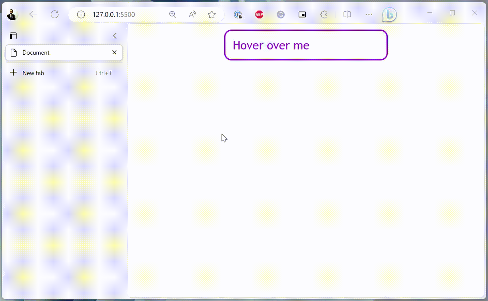Image resolution: width=488 pixels, height=301 pixels.
Task: Reload the page with refresh icon
Action: [55, 14]
